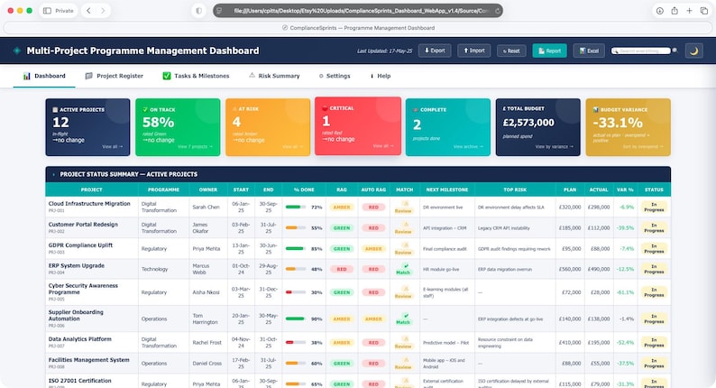Click View all on Active Projects card

coord(113,147)
